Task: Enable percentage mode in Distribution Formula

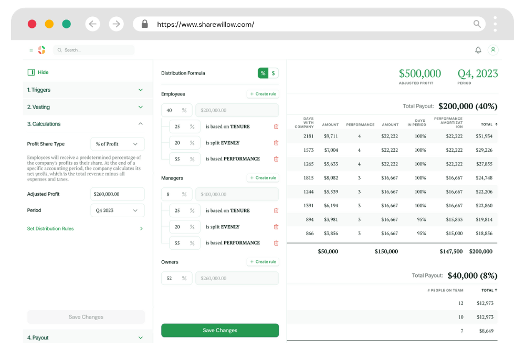Action: pyautogui.click(x=262, y=73)
